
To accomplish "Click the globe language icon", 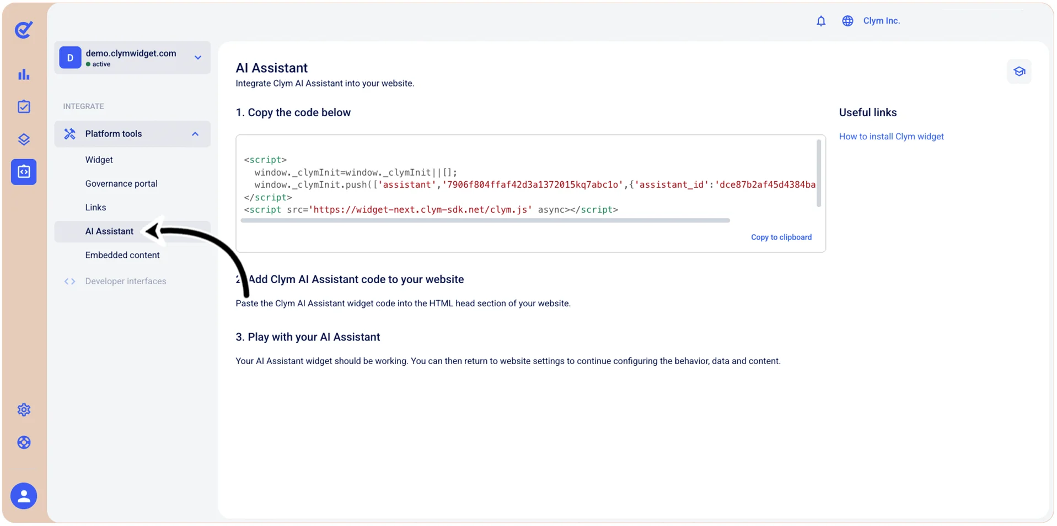I will pyautogui.click(x=847, y=21).
